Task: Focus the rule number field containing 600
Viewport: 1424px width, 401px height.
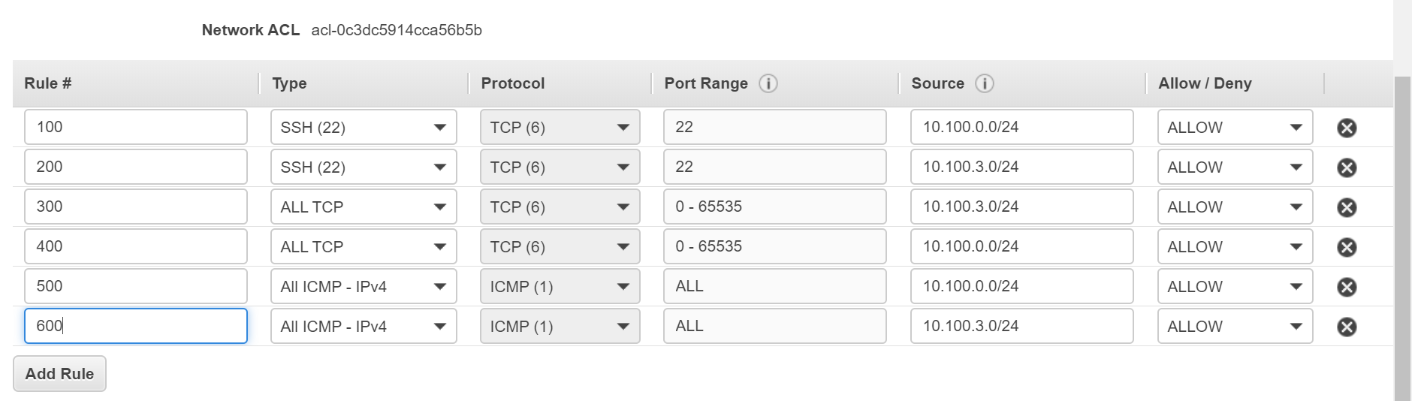Action: [136, 326]
